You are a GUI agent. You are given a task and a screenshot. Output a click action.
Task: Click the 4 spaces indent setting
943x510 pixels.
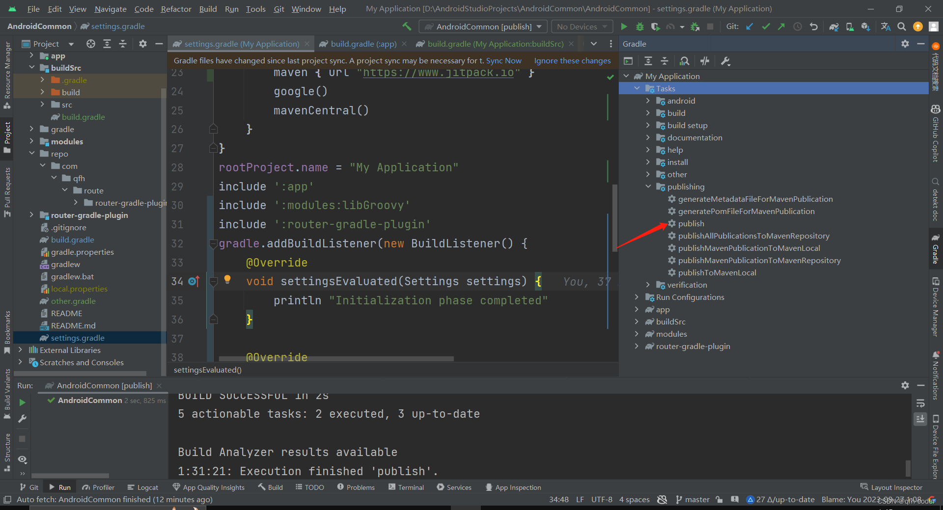[x=634, y=500]
